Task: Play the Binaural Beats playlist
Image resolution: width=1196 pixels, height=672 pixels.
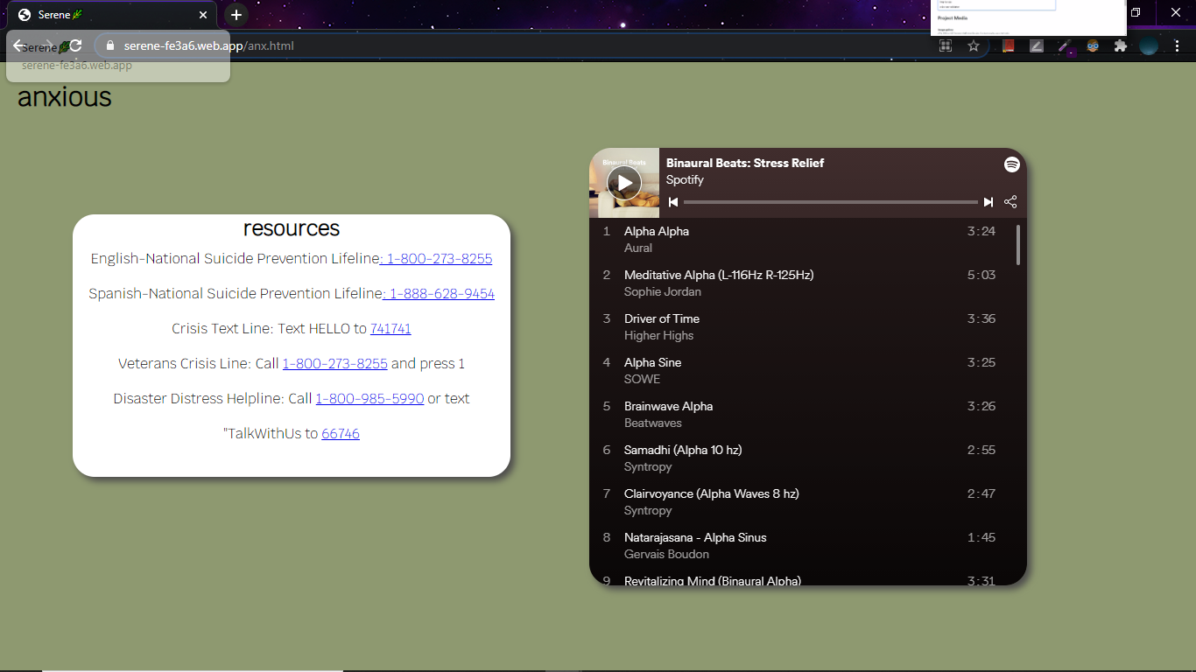Action: pos(624,183)
